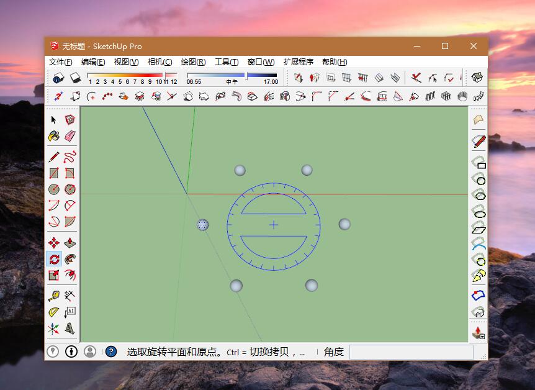Select the Scale tool
535x390 pixels.
(53, 275)
